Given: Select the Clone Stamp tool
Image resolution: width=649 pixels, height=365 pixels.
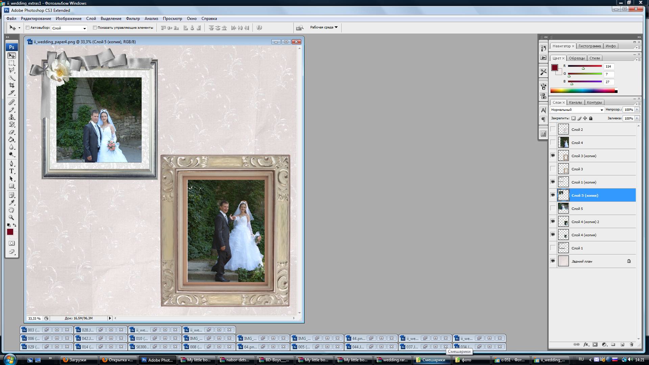Looking at the screenshot, I should point(11,117).
